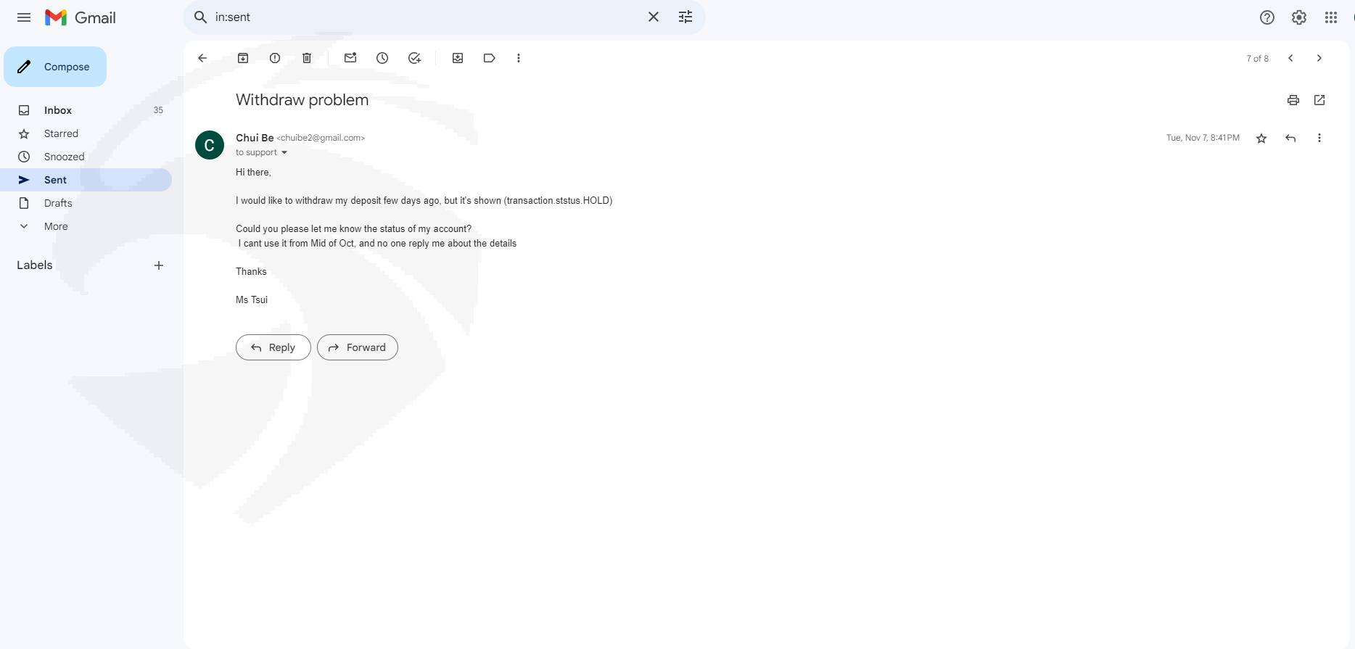Open the Labels tag icon in toolbar
The width and height of the screenshot is (1355, 649).
(x=490, y=58)
